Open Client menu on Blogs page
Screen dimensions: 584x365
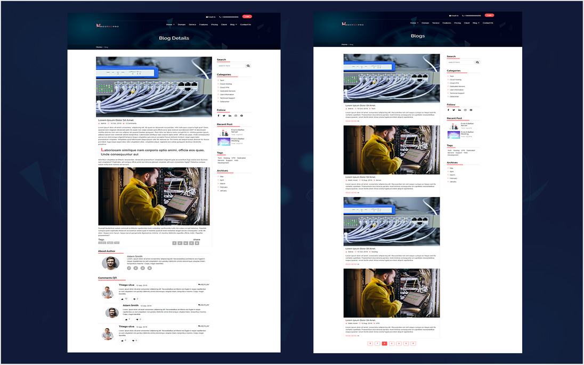click(x=467, y=23)
